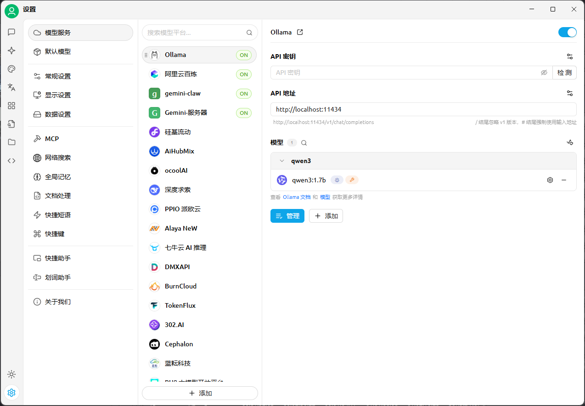Screen dimensions: 585x406
Task: Click the DMXAPI provider logo
Action: click(x=155, y=267)
